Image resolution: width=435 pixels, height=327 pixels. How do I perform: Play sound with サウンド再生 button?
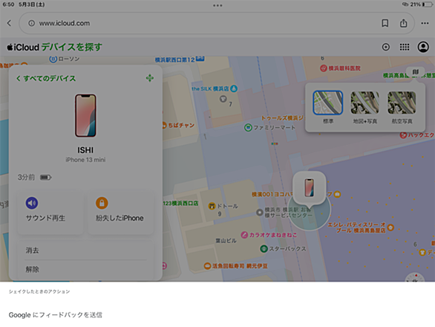pos(50,213)
